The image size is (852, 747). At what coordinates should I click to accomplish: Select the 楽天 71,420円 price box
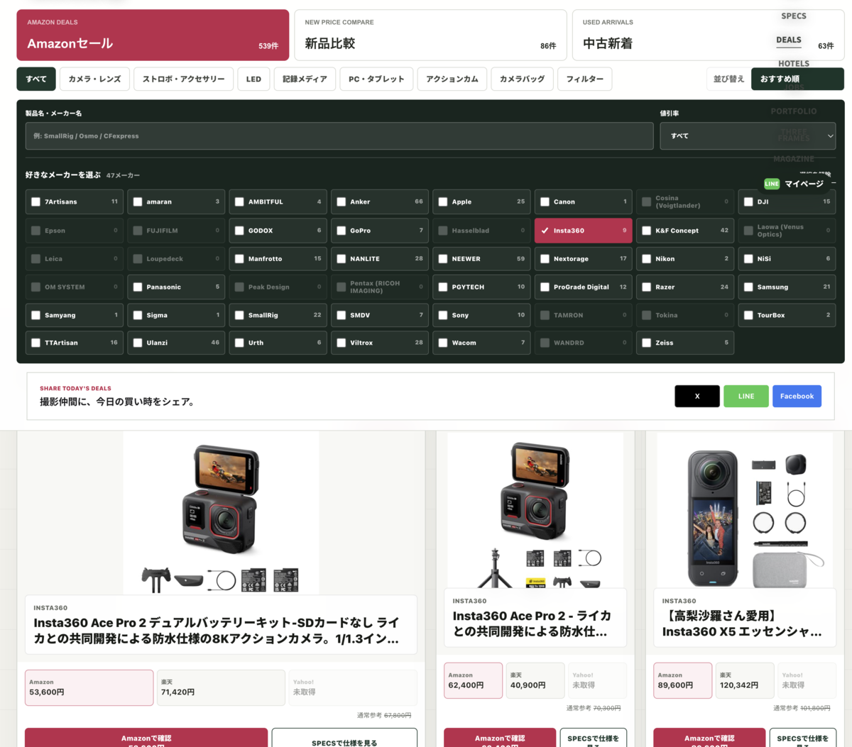click(x=221, y=687)
